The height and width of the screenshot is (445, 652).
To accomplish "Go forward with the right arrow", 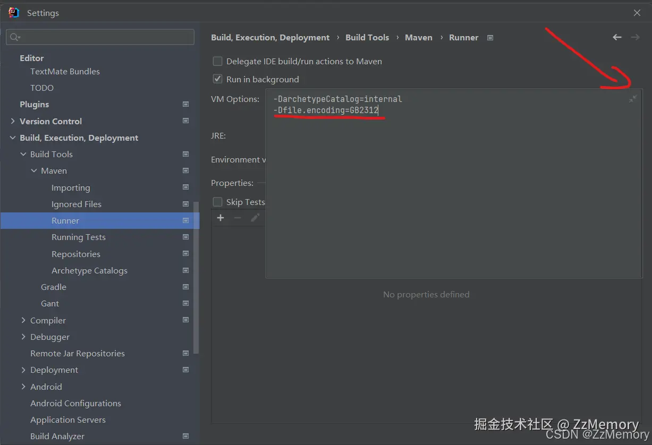I will pyautogui.click(x=635, y=37).
